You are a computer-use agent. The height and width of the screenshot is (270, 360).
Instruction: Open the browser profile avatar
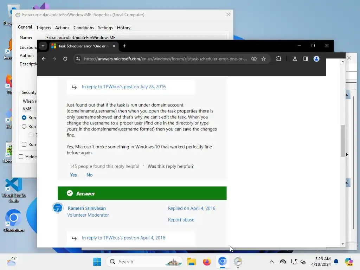point(316,59)
